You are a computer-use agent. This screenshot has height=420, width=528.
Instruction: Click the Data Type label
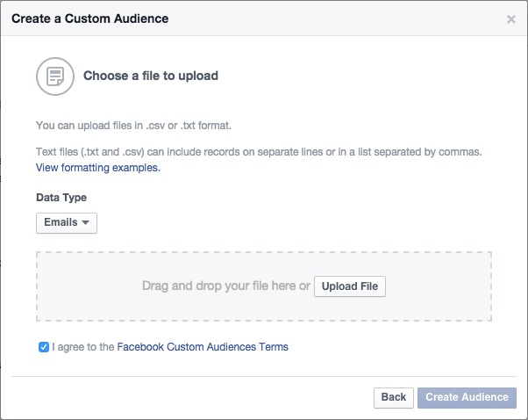[61, 198]
